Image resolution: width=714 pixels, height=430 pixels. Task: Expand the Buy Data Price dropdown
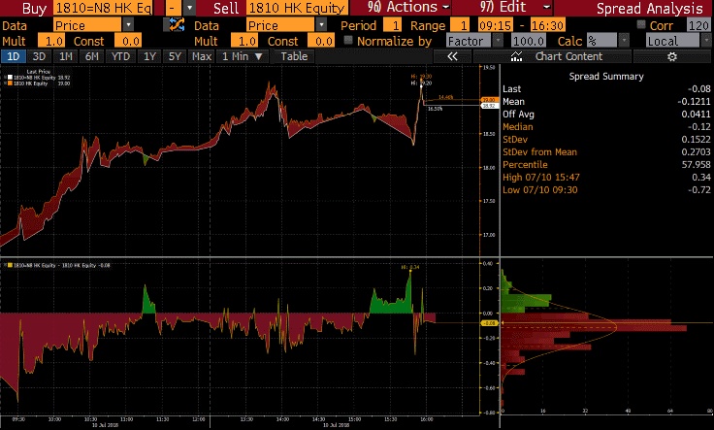point(128,24)
